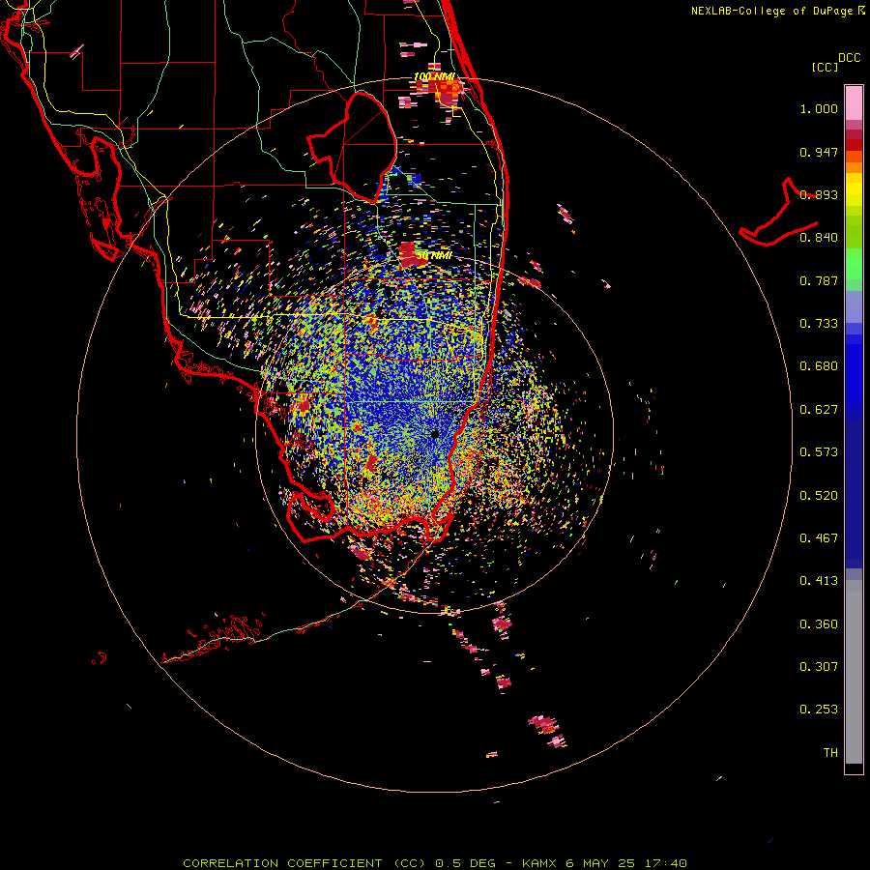Click the [CC] unit label near the scale
Screen dimensions: 870x870
click(x=825, y=67)
